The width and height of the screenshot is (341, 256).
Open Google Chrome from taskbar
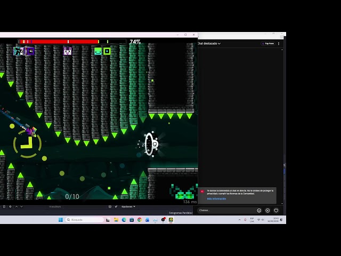[x=140, y=220]
